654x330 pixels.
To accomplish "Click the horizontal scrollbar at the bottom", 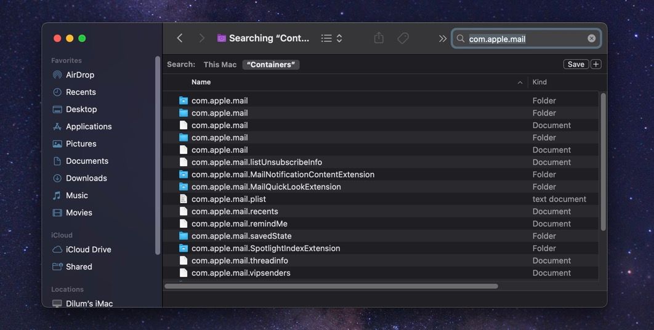I will coord(331,286).
